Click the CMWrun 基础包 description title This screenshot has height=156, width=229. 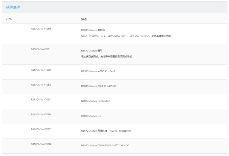[x=93, y=30]
